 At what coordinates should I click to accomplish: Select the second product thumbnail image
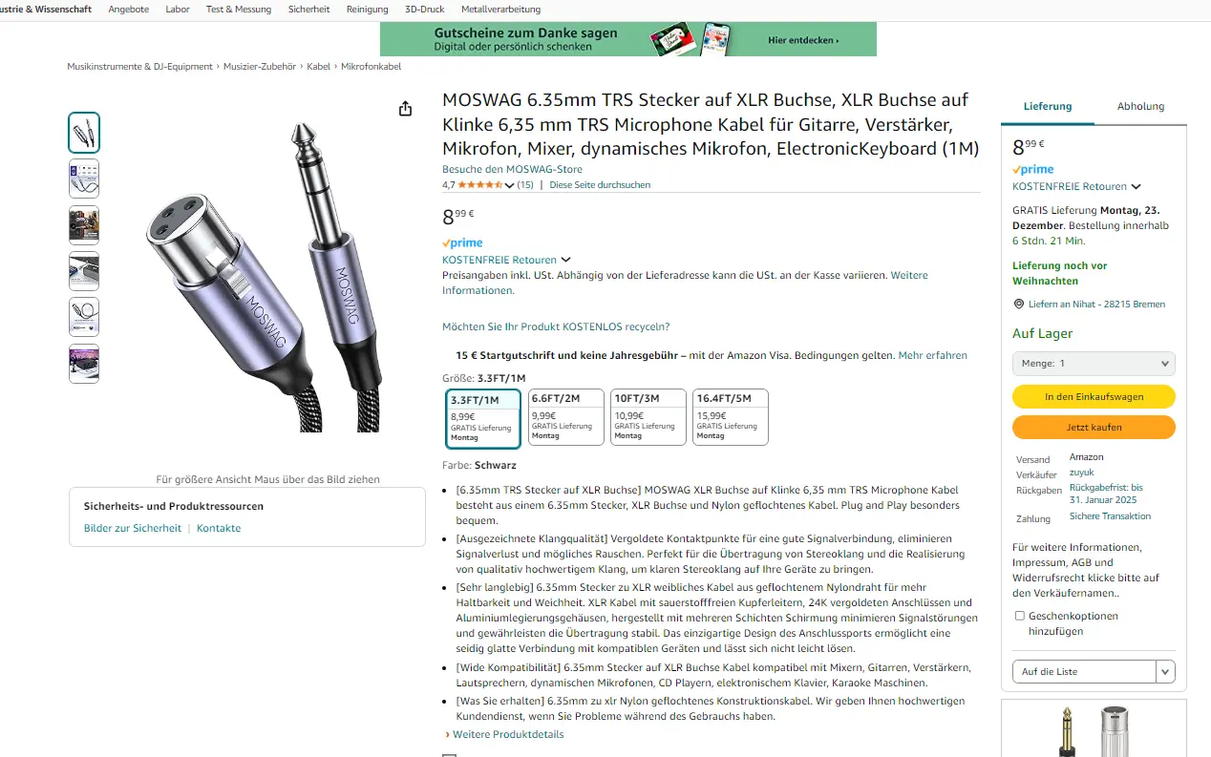pos(84,179)
